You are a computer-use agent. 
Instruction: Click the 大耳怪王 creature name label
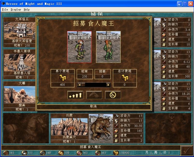click(22, 19)
